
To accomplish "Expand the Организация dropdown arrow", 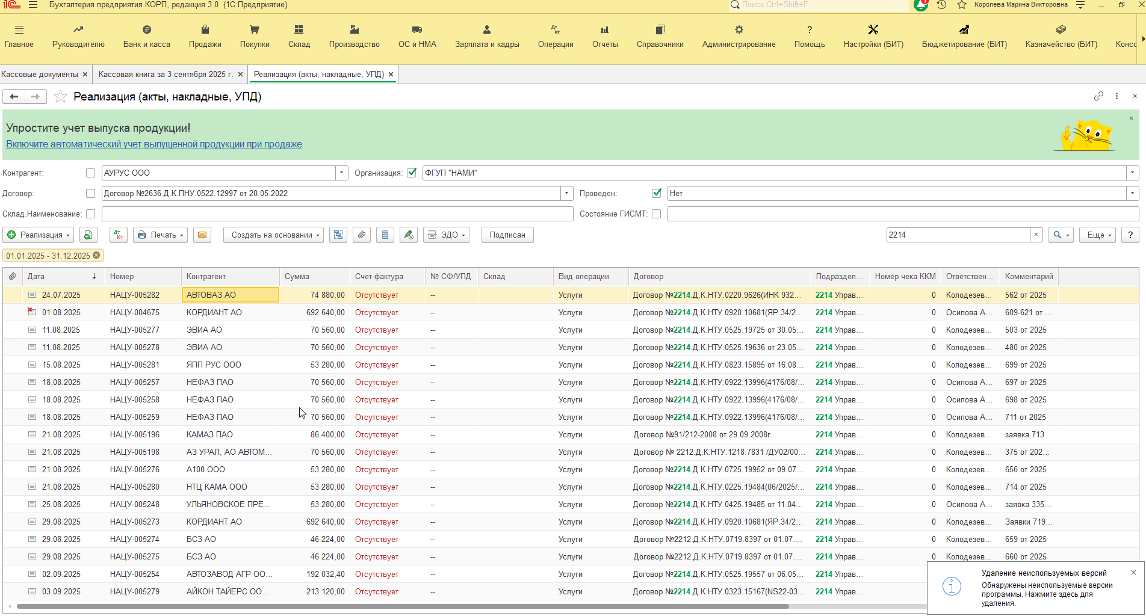I will (1133, 173).
